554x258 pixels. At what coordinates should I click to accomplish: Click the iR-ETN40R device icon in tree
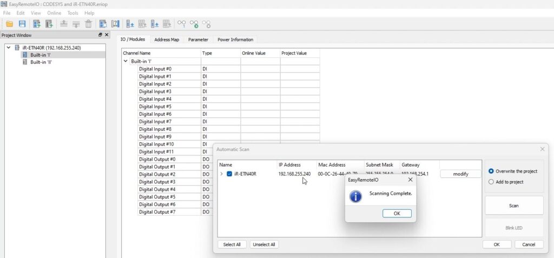tap(17, 48)
